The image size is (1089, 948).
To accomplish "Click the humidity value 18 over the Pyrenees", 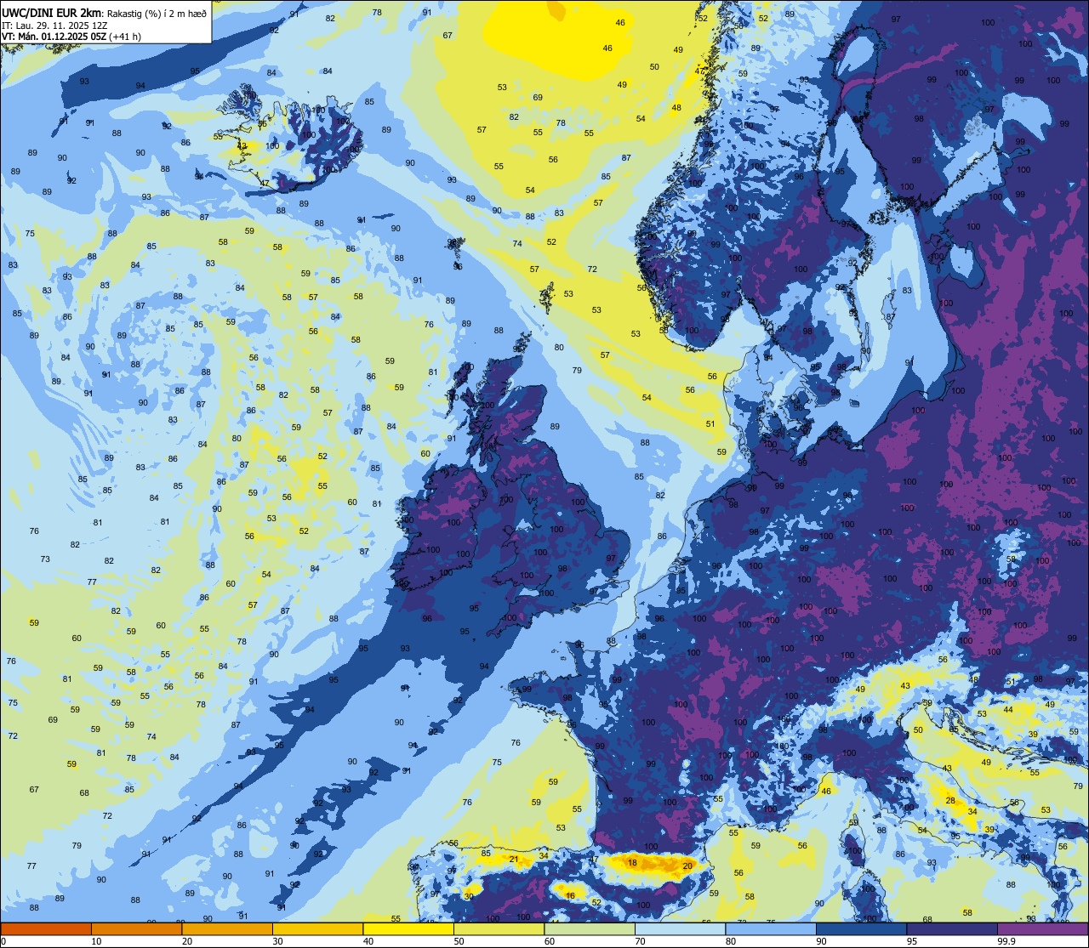I will (x=632, y=863).
